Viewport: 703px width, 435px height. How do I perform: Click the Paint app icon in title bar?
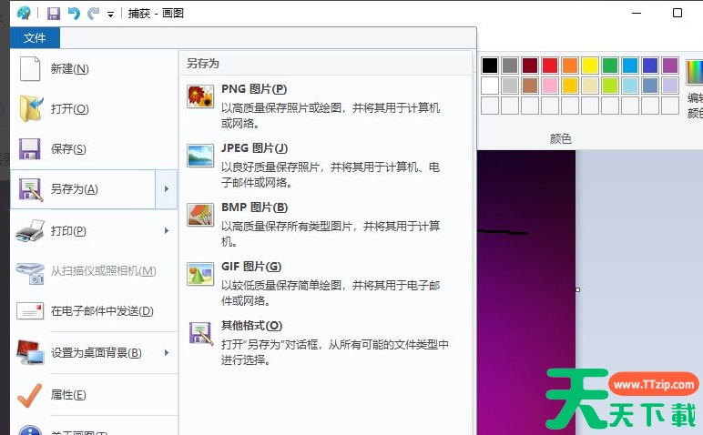(x=24, y=13)
